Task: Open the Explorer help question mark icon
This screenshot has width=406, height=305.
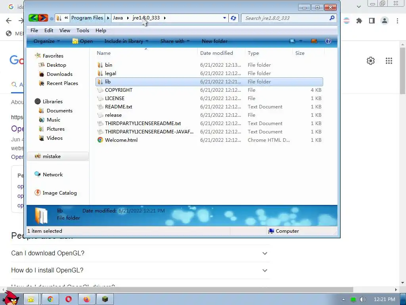Action: (328, 41)
